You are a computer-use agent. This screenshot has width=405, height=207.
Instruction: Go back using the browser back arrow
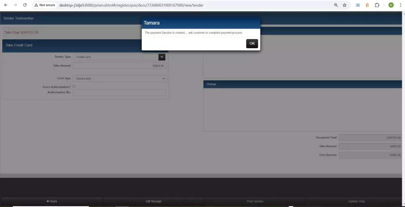tap(6, 5)
